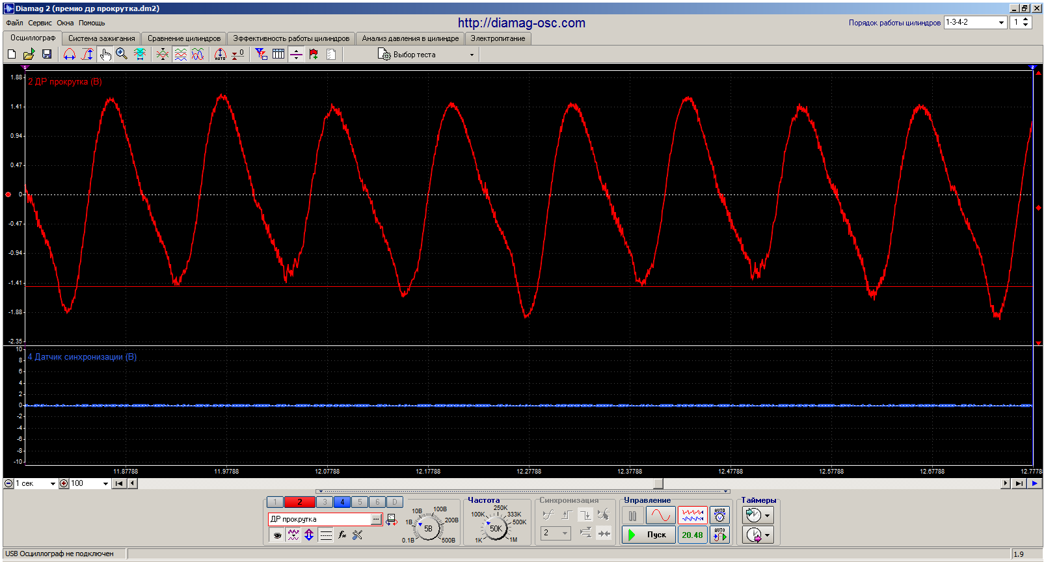Click the blue play arrow beside the scrollbar

(1034, 483)
